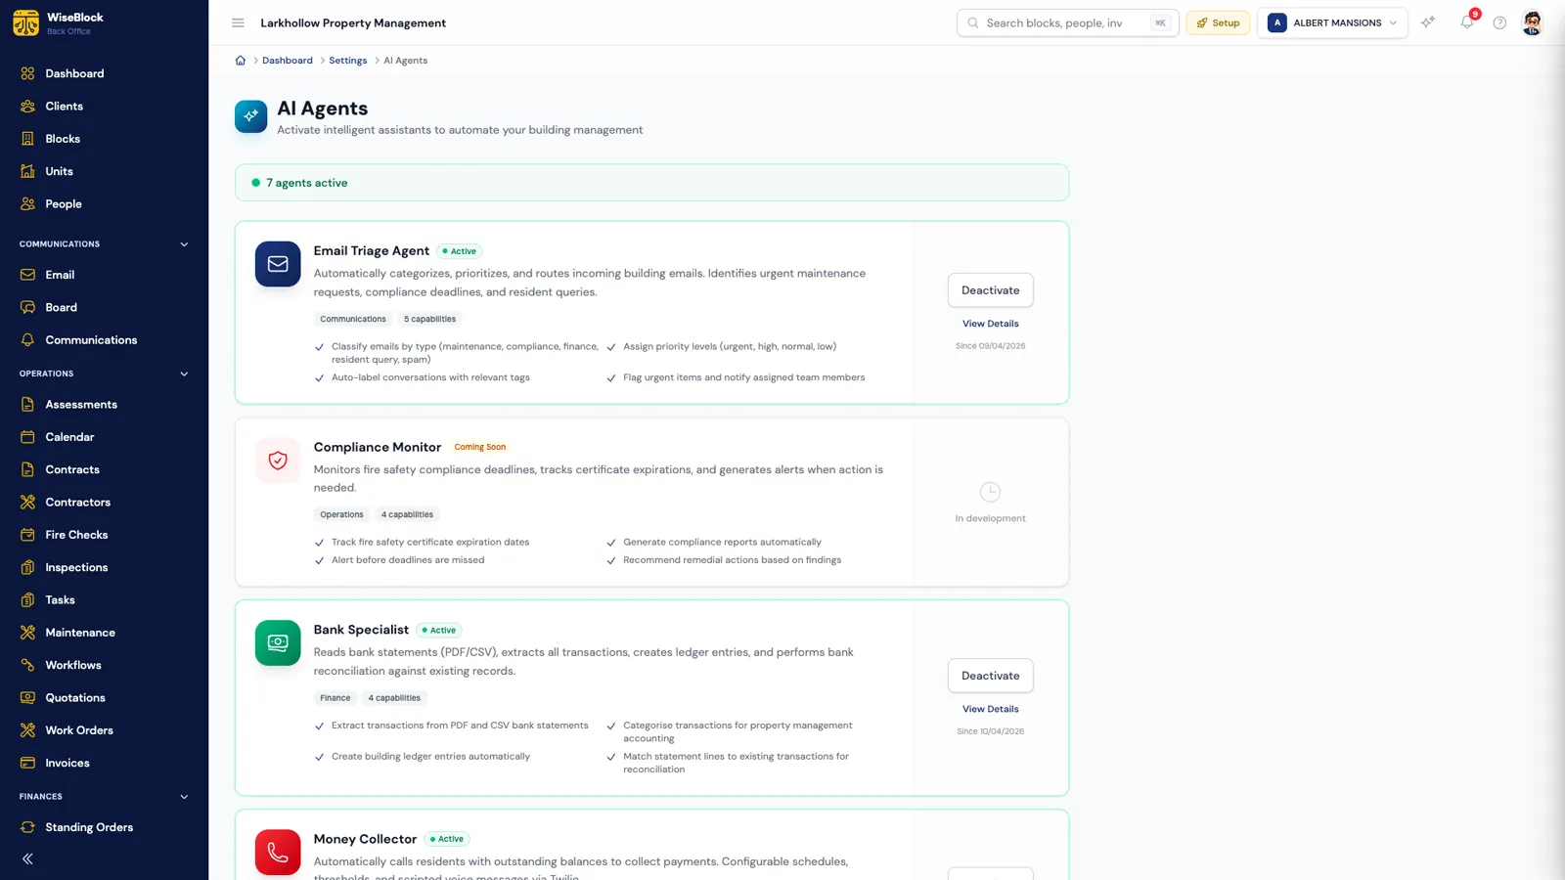Screen dimensions: 1565x880
Task: Click the Dashboard breadcrumb link
Action: 288,61
